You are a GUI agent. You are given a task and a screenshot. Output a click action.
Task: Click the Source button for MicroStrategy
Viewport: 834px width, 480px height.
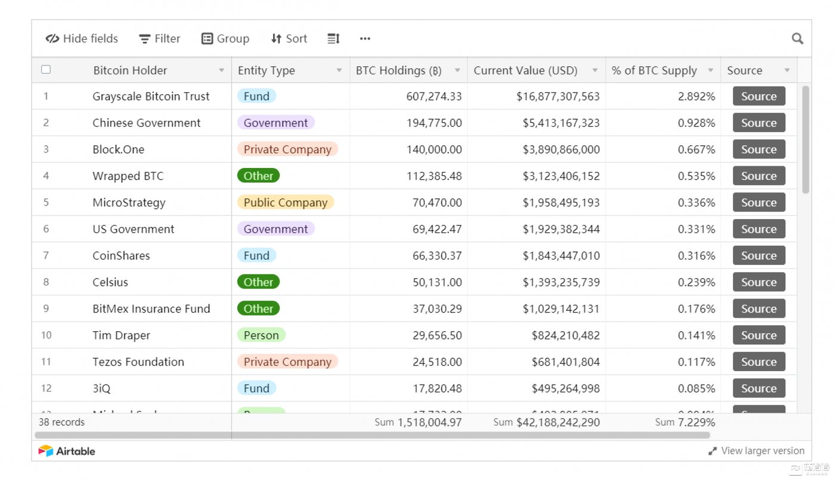pyautogui.click(x=758, y=202)
